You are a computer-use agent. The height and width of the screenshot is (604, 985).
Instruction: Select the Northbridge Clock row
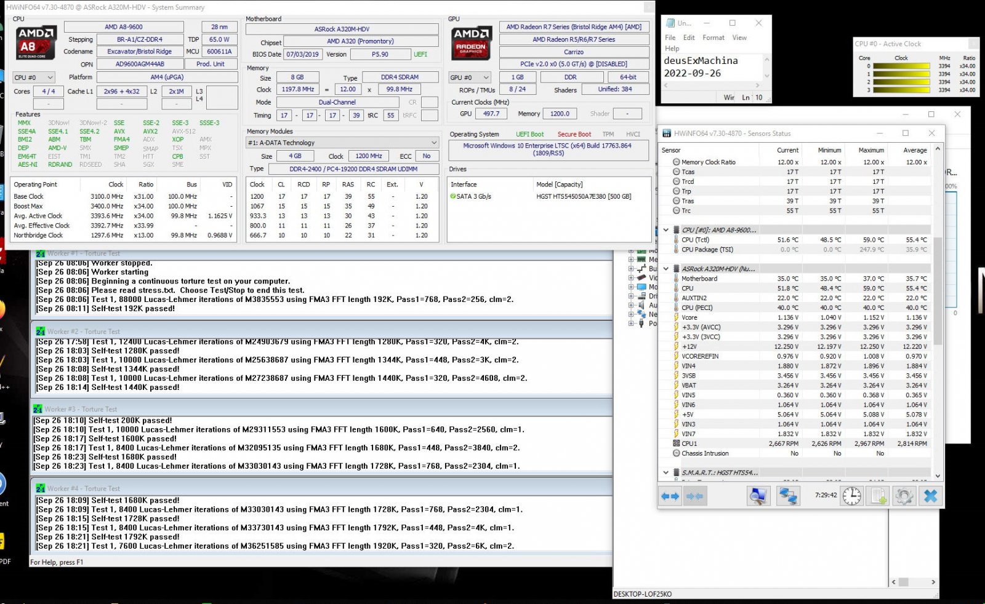coord(123,236)
